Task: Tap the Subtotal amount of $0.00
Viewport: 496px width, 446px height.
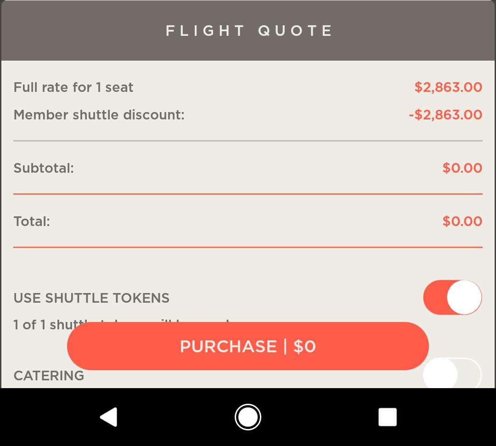Action: click(462, 168)
